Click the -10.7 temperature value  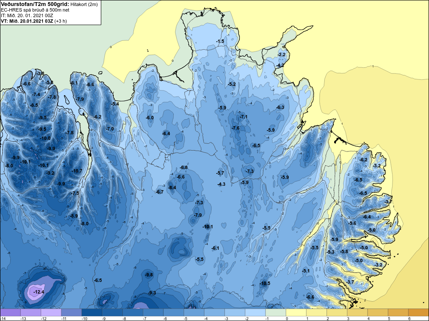tap(77, 171)
